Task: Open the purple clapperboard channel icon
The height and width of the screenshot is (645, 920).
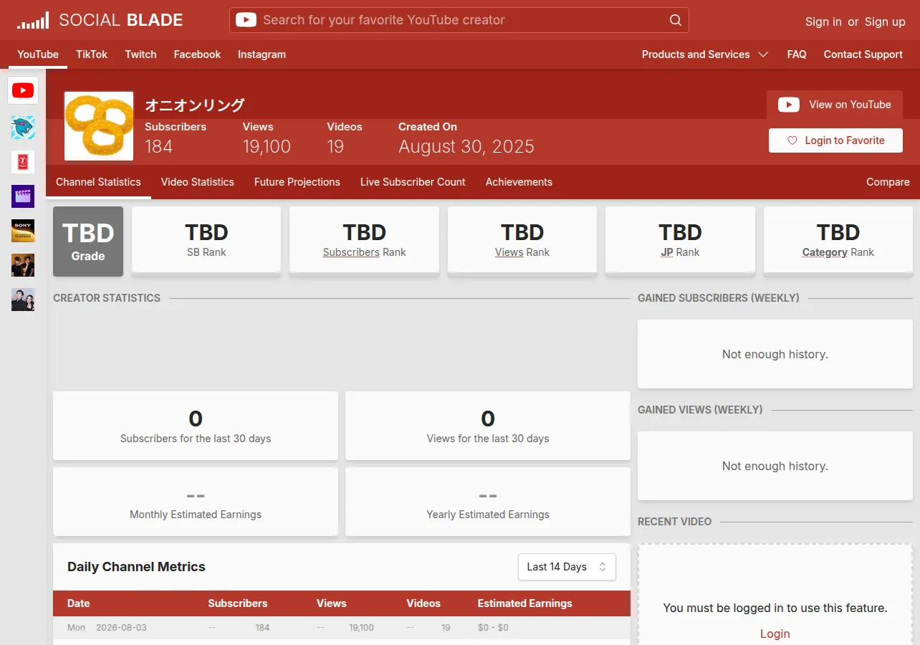Action: click(x=23, y=196)
